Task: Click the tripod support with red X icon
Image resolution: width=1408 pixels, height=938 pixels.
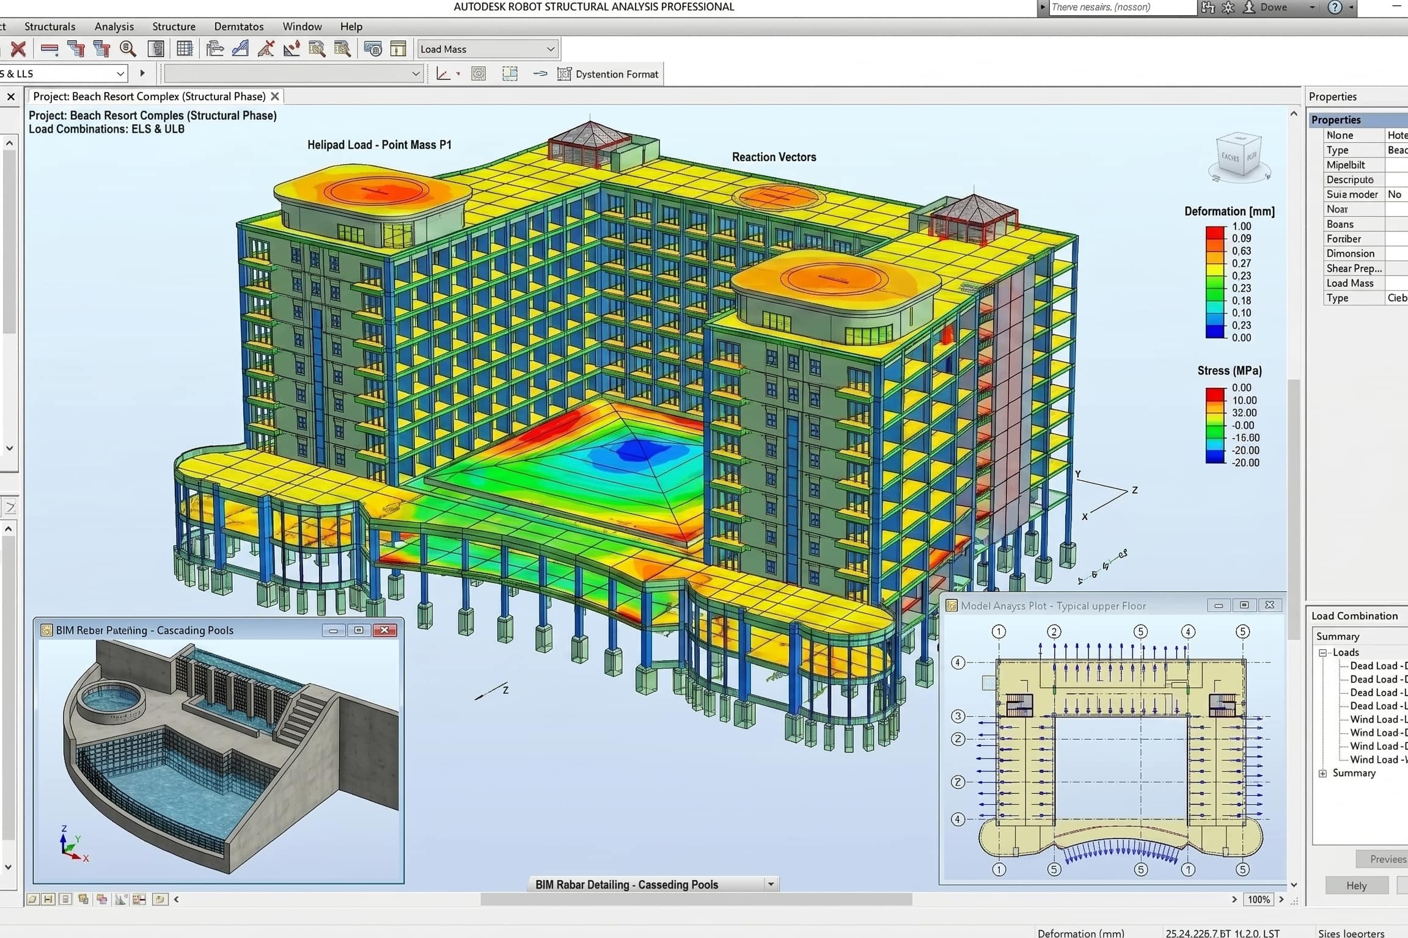Action: (266, 49)
